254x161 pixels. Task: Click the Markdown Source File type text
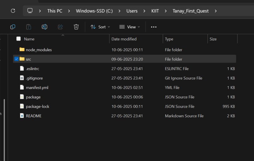click(x=184, y=116)
